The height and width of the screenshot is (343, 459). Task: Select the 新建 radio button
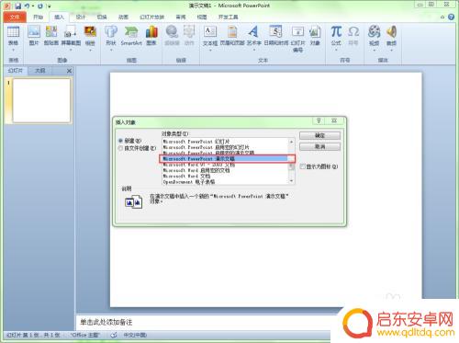120,141
